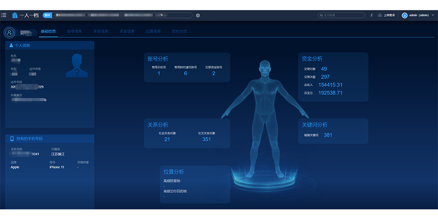The height and width of the screenshot is (219, 438).
Task: Click the circular person profile icon
Action: pyautogui.click(x=9, y=32)
